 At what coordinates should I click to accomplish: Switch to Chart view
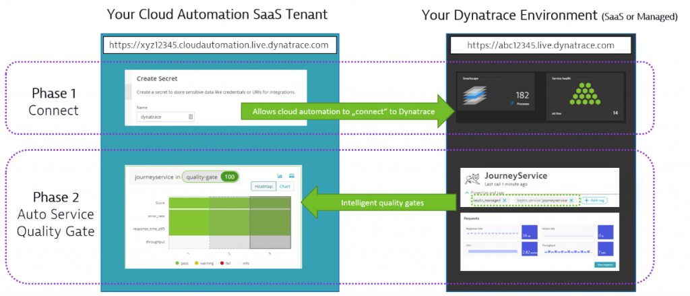click(x=286, y=186)
